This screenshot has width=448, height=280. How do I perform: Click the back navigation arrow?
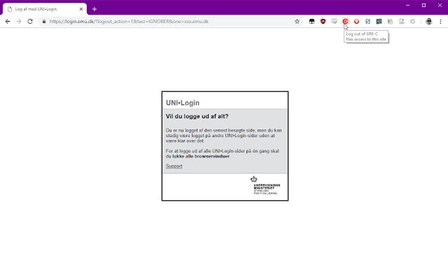7,21
